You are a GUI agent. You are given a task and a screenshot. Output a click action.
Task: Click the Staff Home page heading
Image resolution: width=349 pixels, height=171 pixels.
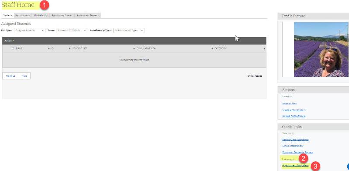coord(18,5)
